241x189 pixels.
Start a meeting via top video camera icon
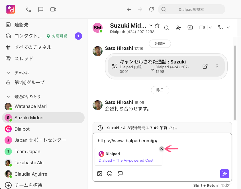point(53,9)
